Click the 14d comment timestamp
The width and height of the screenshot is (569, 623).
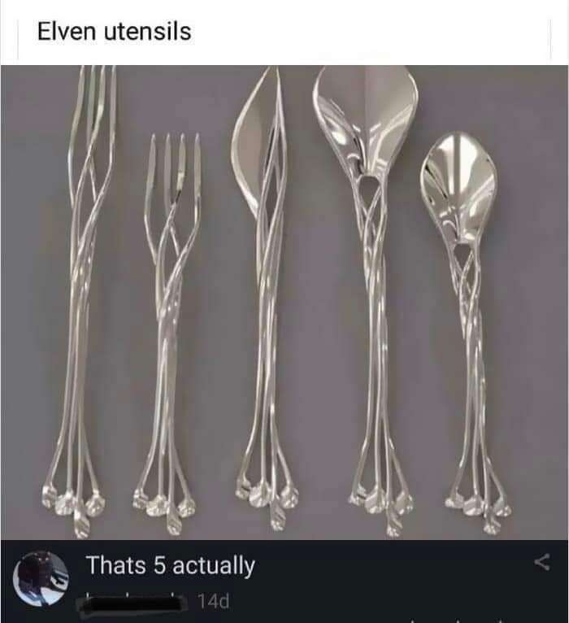click(x=213, y=601)
